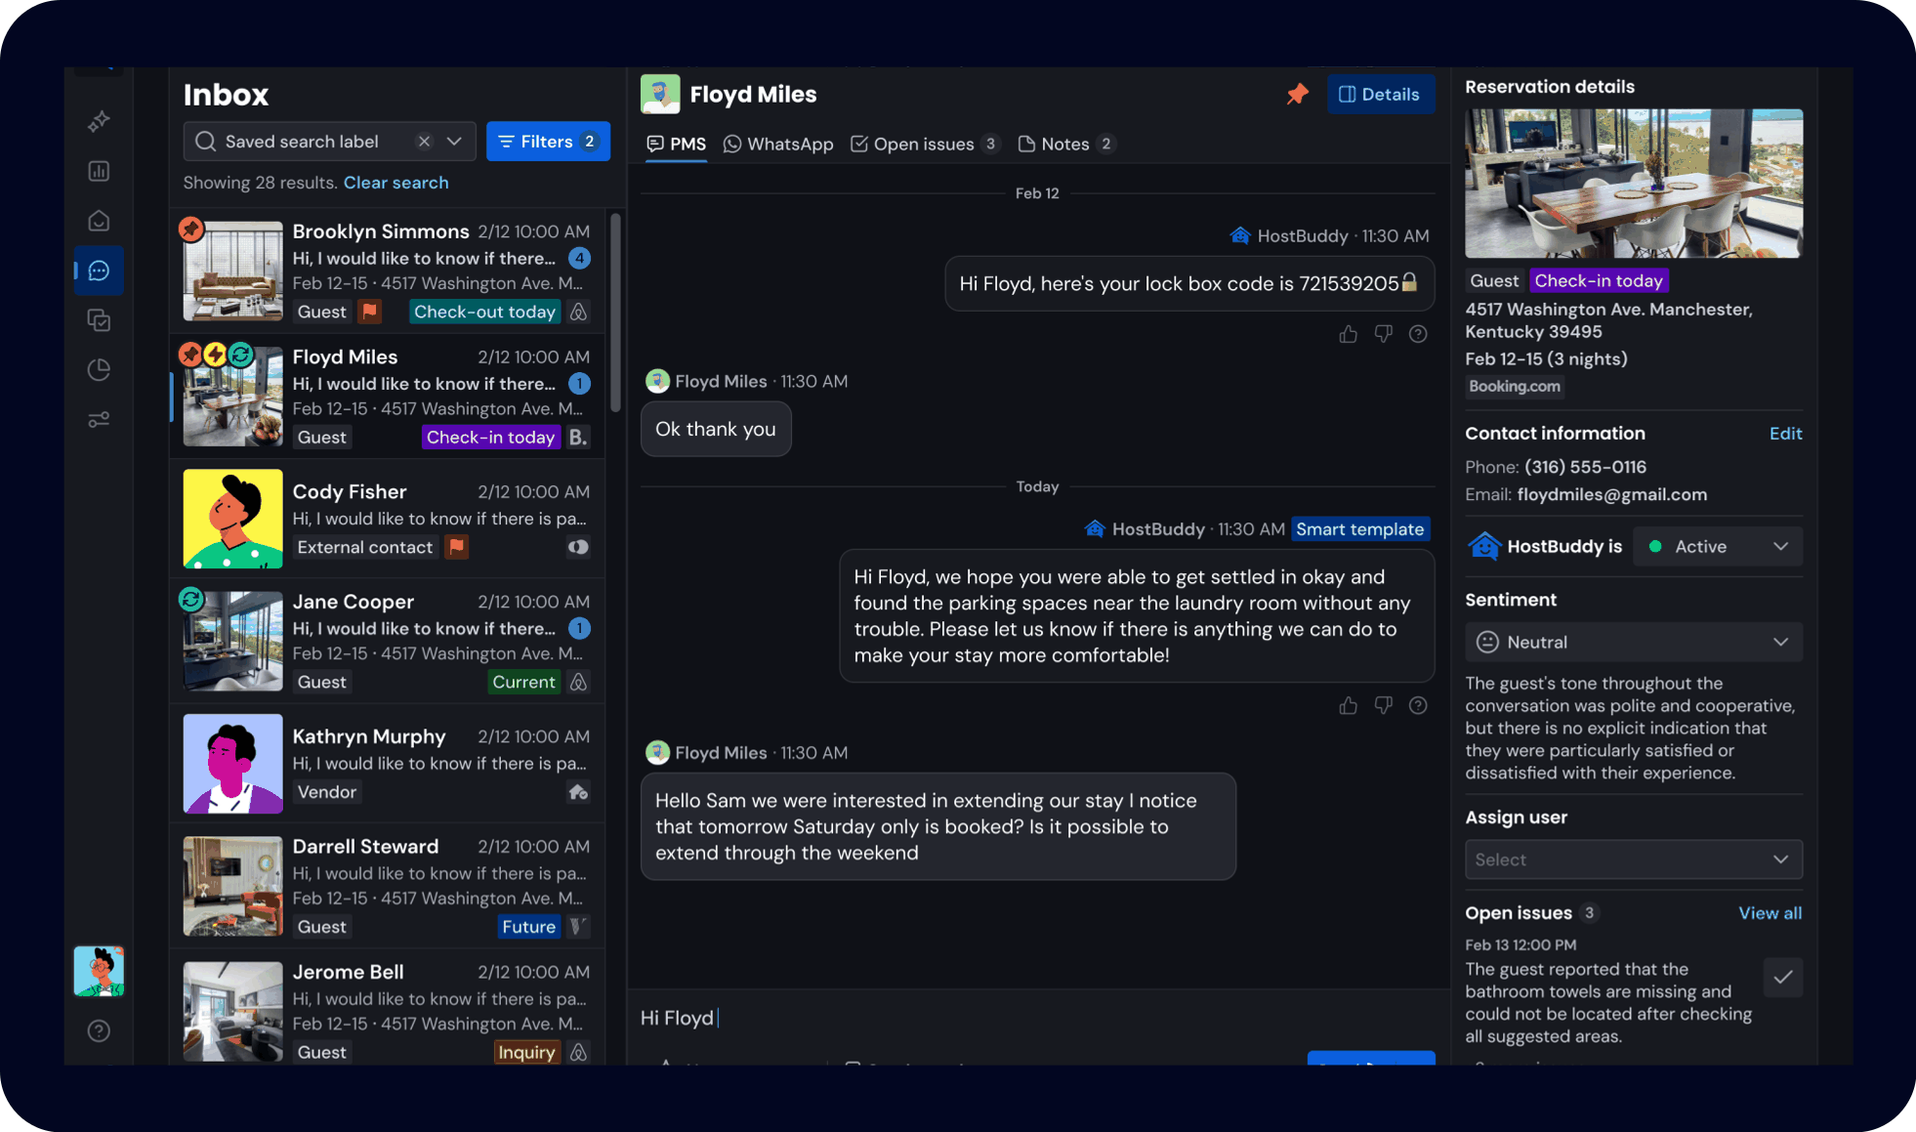
Task: Expand the Saved search label dropdown
Action: tap(454, 142)
